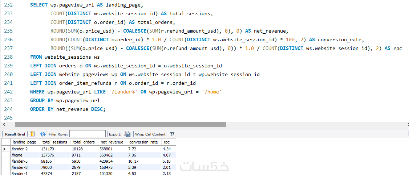
Task: Click the left arrow of horizontal scrollbar
Action: click(4, 125)
